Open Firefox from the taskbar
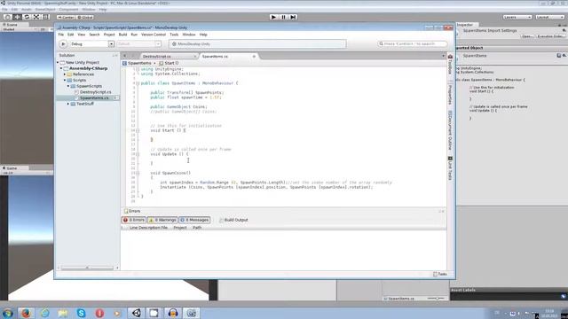This screenshot has width=568, height=319. click(26, 313)
